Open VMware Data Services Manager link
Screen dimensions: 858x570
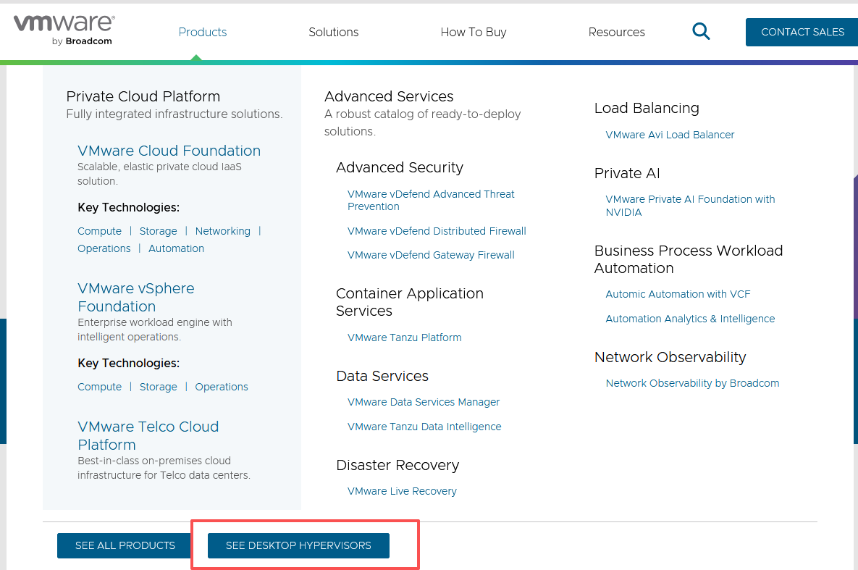[x=424, y=403]
